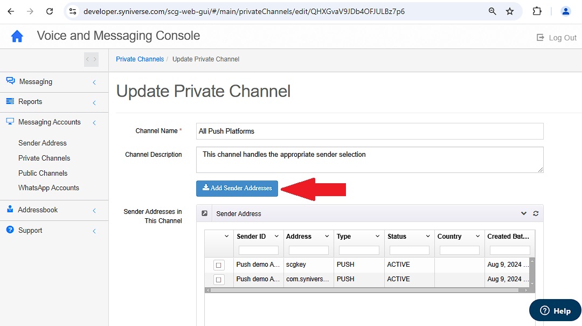The height and width of the screenshot is (326, 582).
Task: Open the panel popout icon beside Sender Address
Action: pos(204,213)
